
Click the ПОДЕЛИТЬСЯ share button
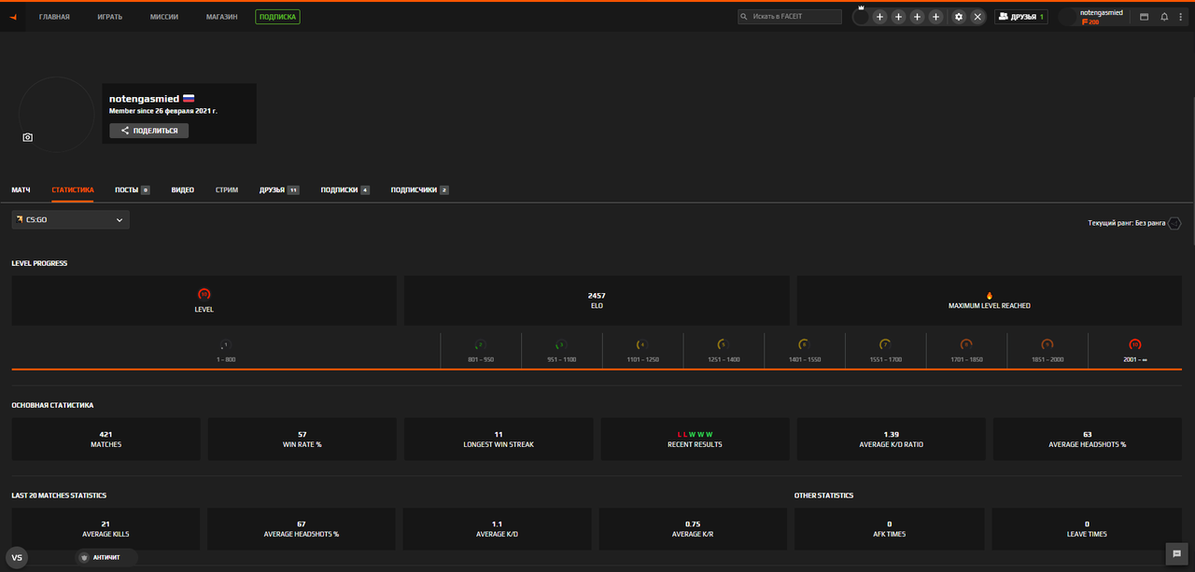[x=148, y=131]
